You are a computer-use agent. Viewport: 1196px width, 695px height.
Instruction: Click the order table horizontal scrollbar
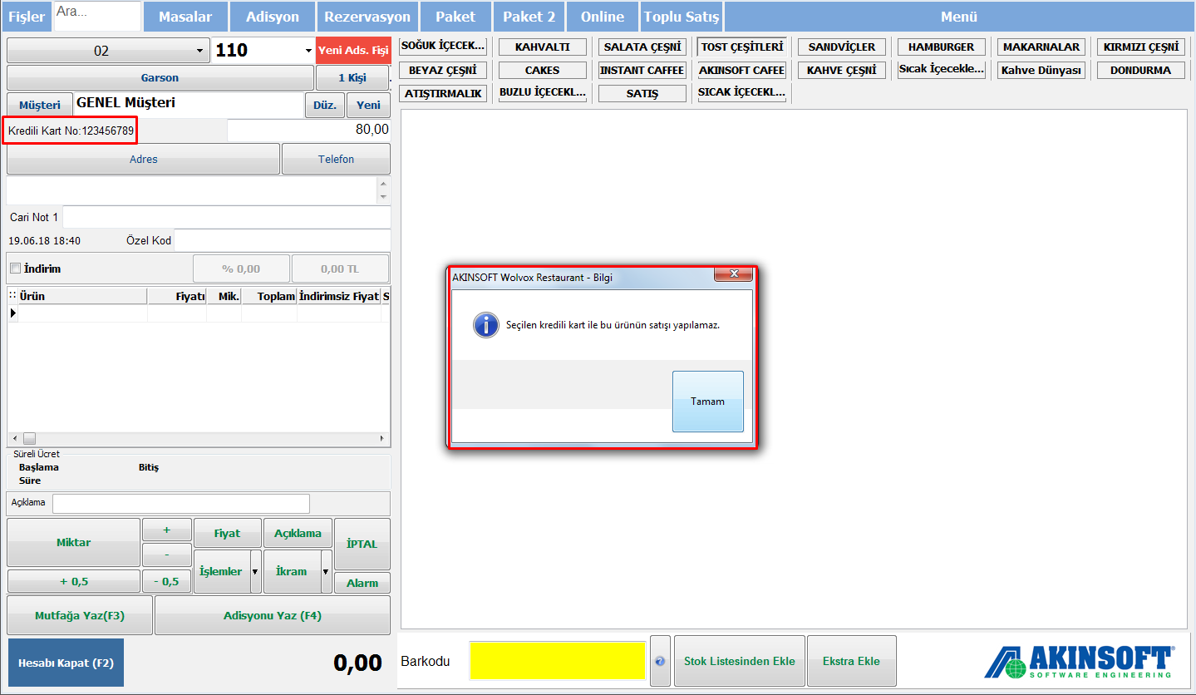[x=198, y=438]
